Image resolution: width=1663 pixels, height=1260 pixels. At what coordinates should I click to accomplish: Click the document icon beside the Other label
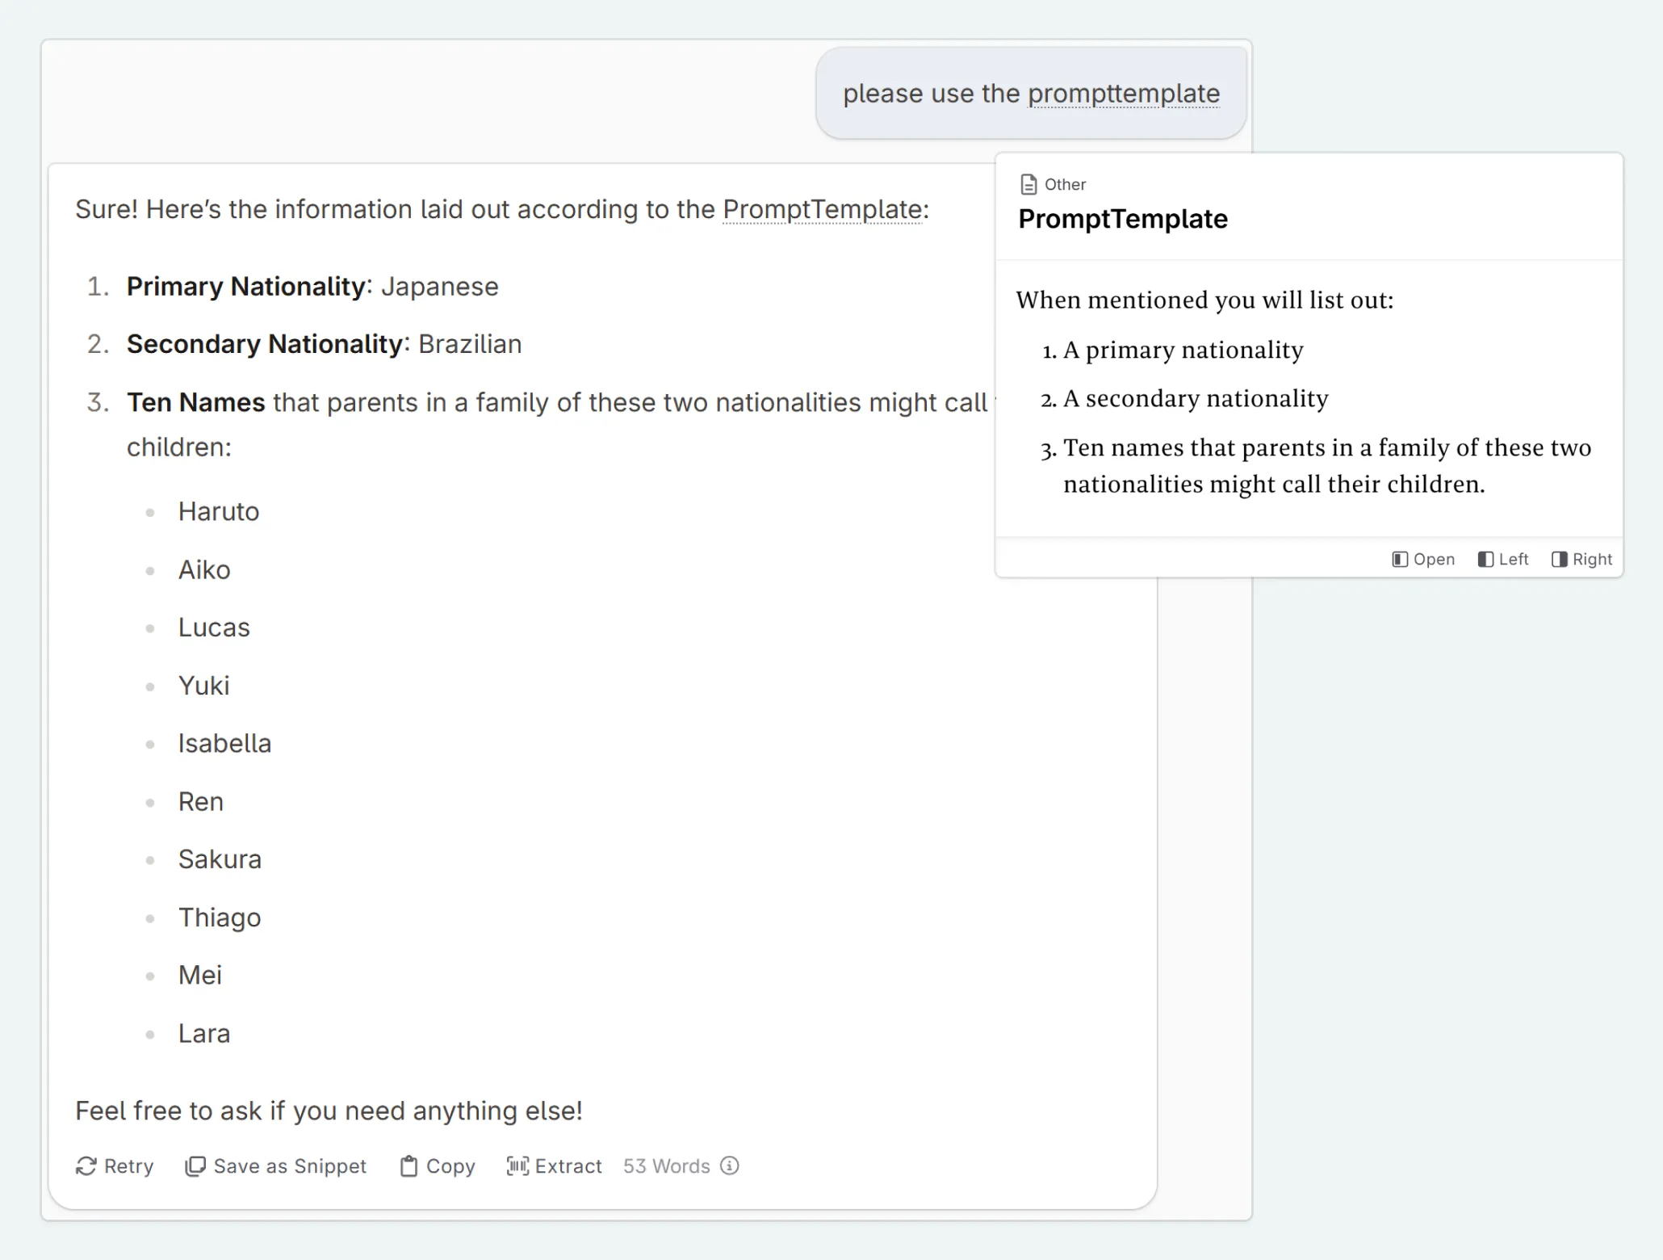(x=1028, y=184)
